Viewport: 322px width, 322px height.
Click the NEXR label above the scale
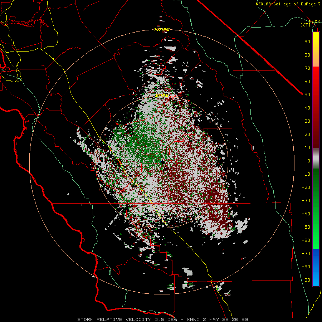tap(314, 21)
